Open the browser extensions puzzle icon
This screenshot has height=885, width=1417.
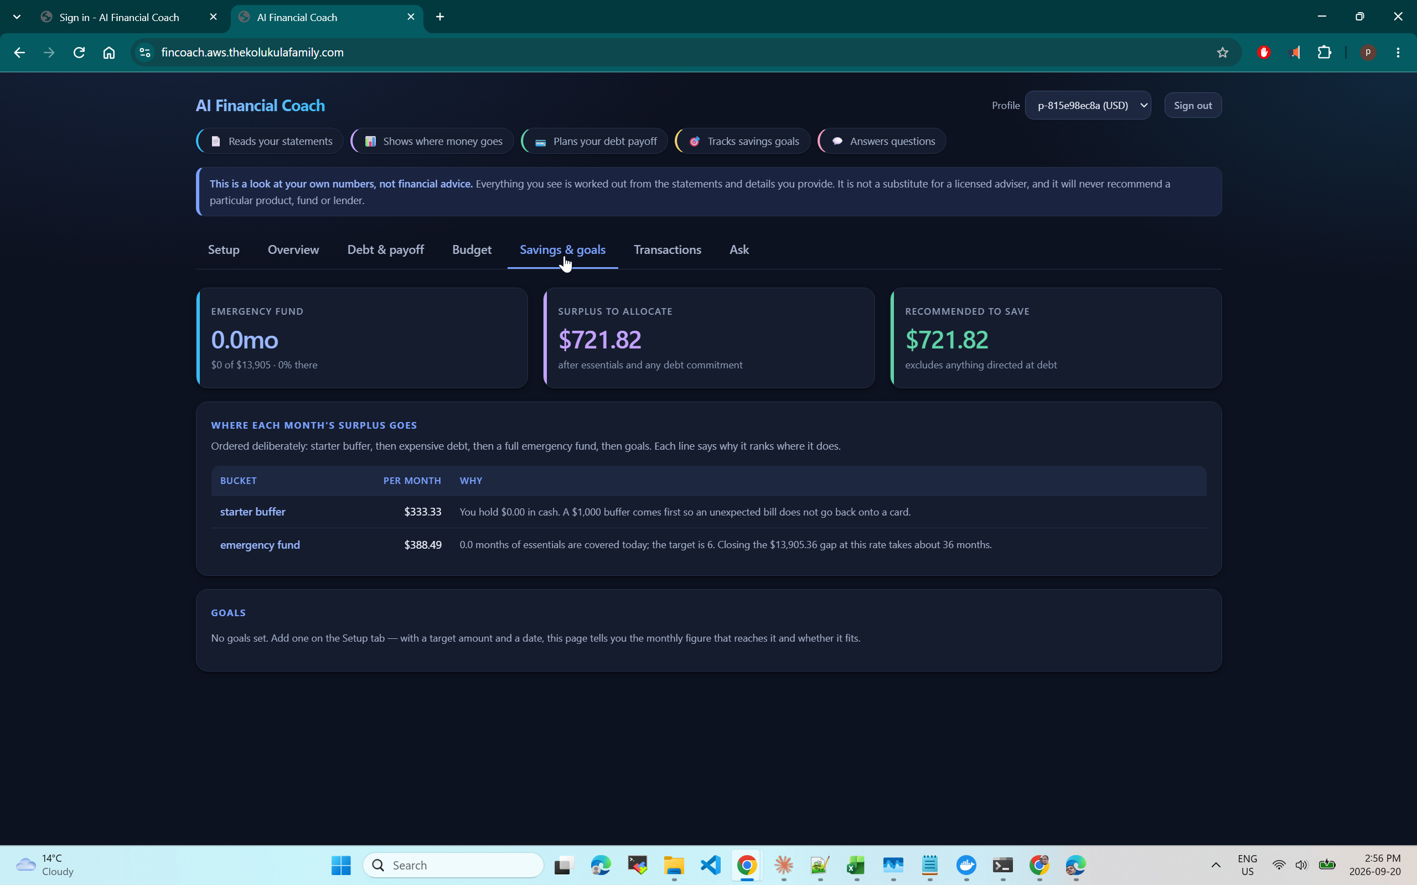(x=1324, y=53)
